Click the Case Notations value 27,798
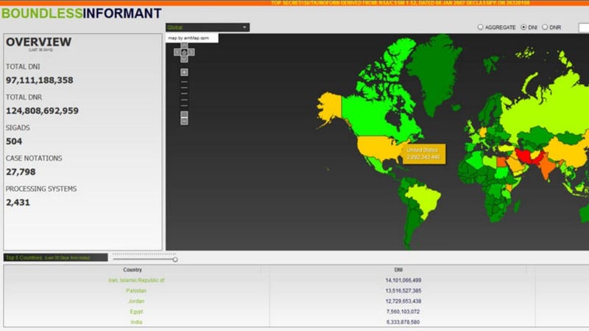589x331 pixels. click(21, 172)
